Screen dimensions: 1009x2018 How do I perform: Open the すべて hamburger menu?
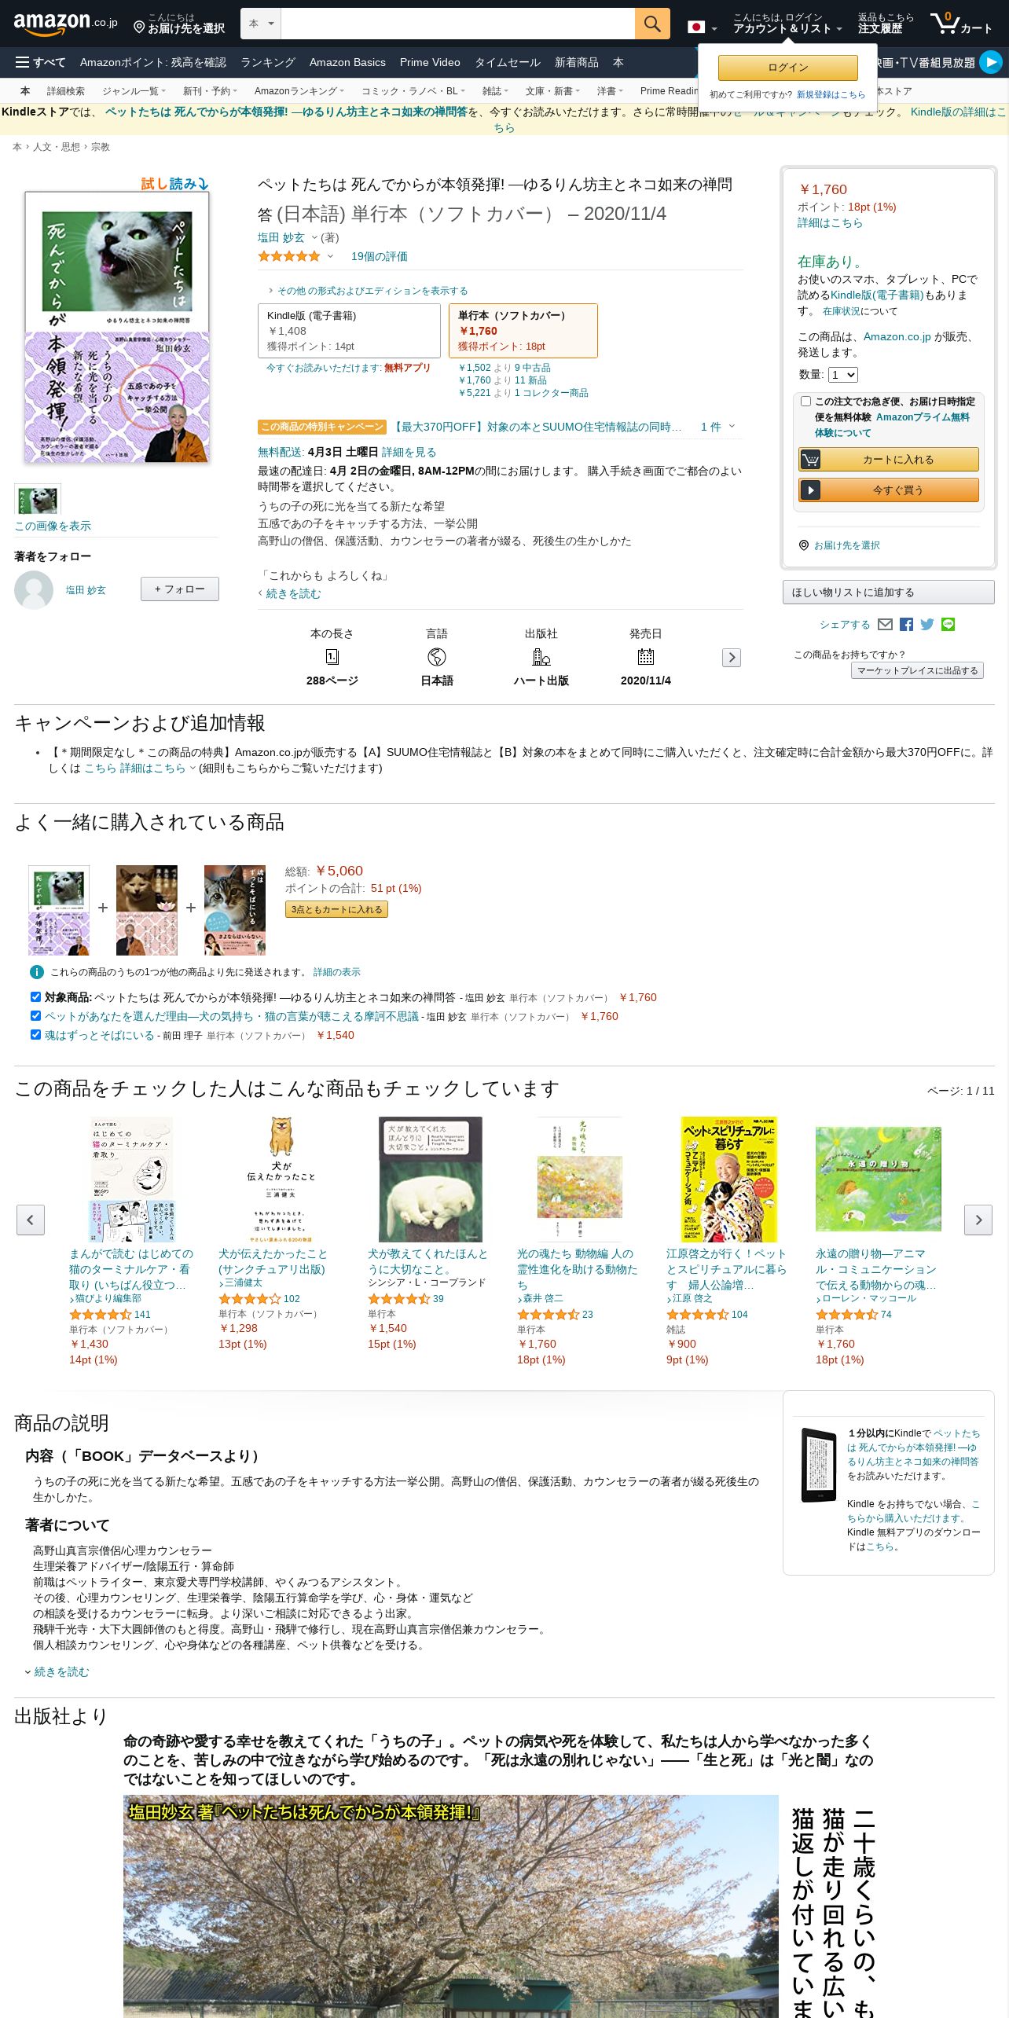click(40, 62)
